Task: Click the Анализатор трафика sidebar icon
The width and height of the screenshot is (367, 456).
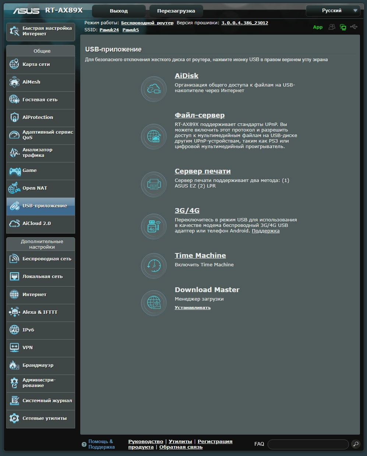Action: (14, 152)
